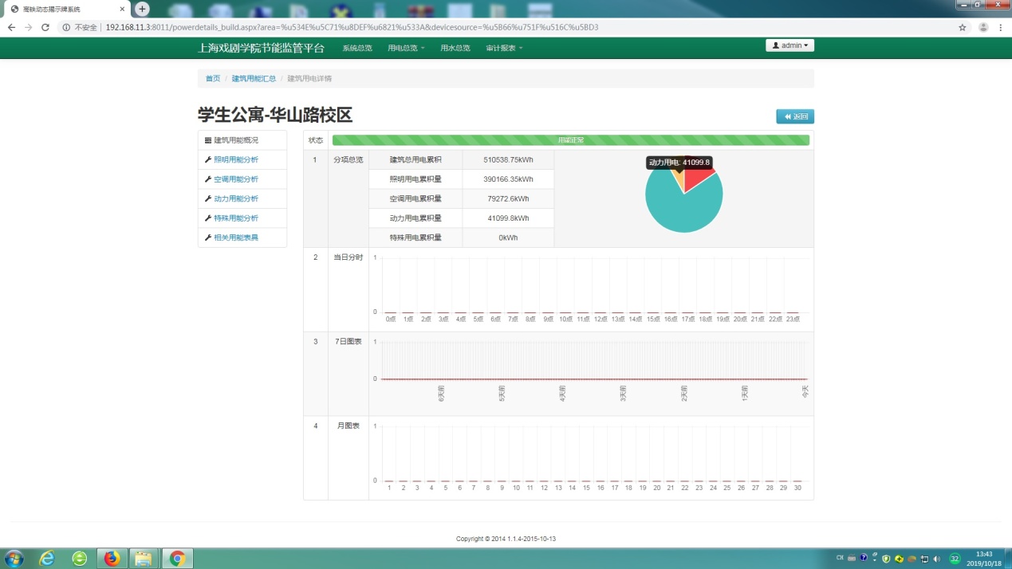Click the browser back arrow

coord(11,27)
